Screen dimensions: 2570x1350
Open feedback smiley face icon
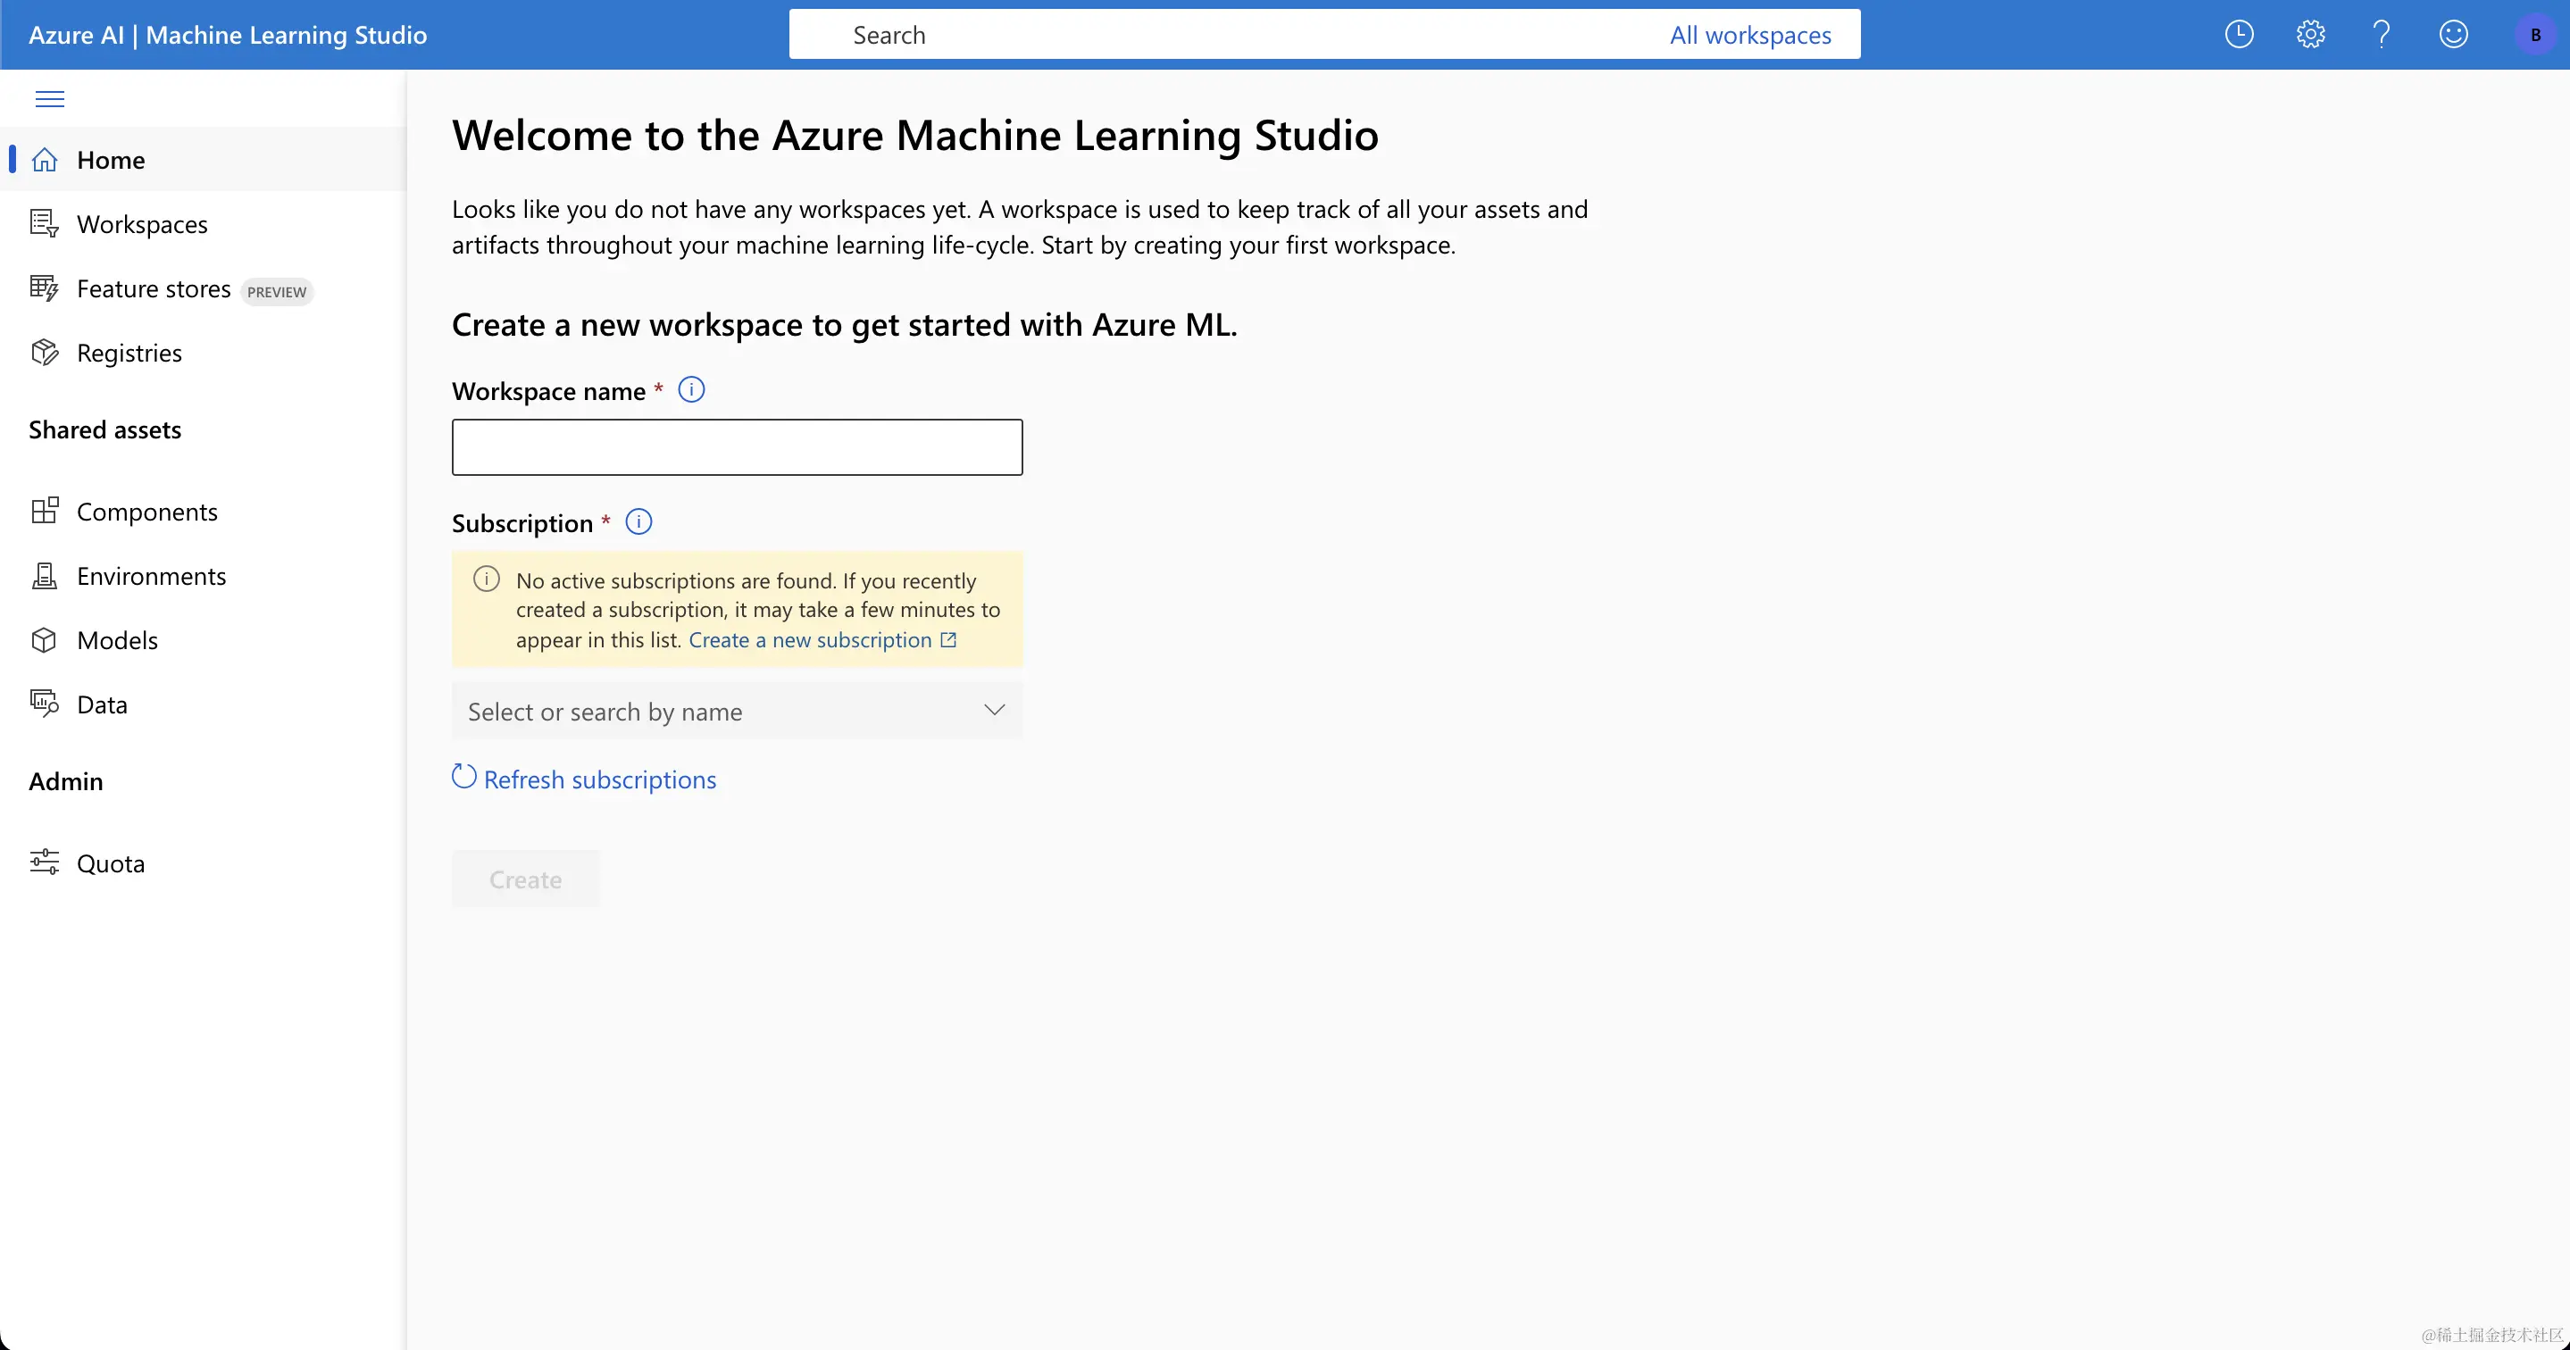coord(2453,35)
